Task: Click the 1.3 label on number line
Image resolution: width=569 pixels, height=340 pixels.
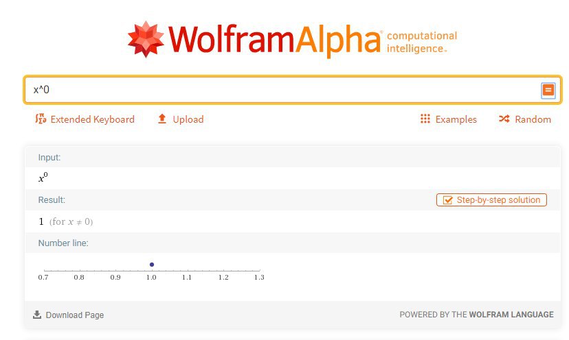Action: [x=259, y=278]
